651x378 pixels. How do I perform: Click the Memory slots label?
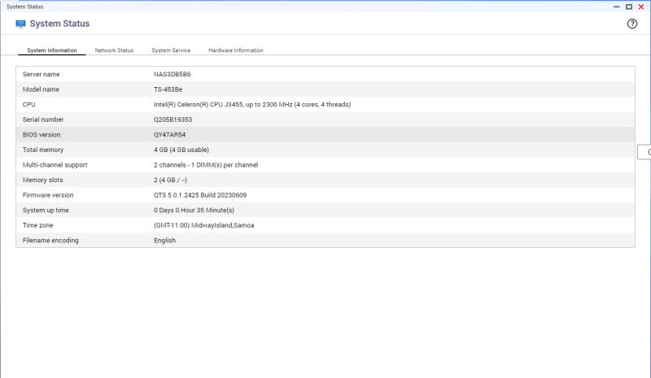(x=43, y=180)
